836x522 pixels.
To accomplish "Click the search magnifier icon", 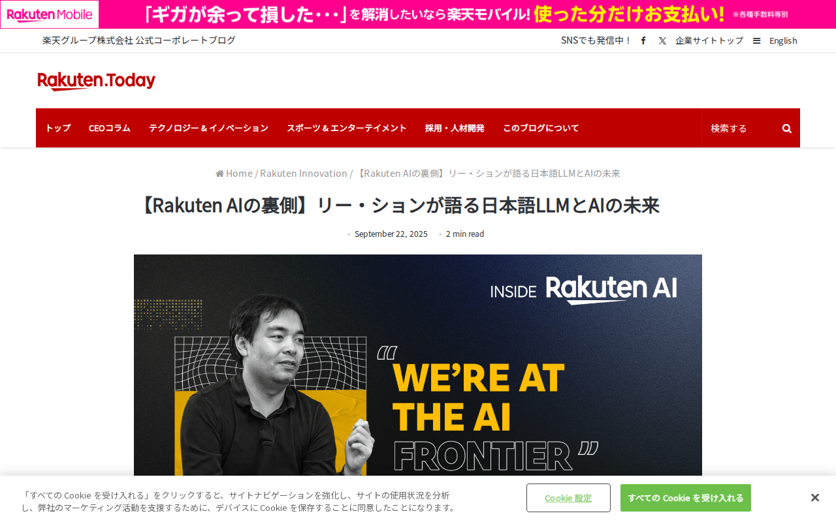I will pyautogui.click(x=787, y=129).
